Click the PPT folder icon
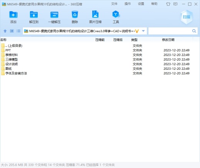This screenshot has height=168, width=200. [3, 50]
